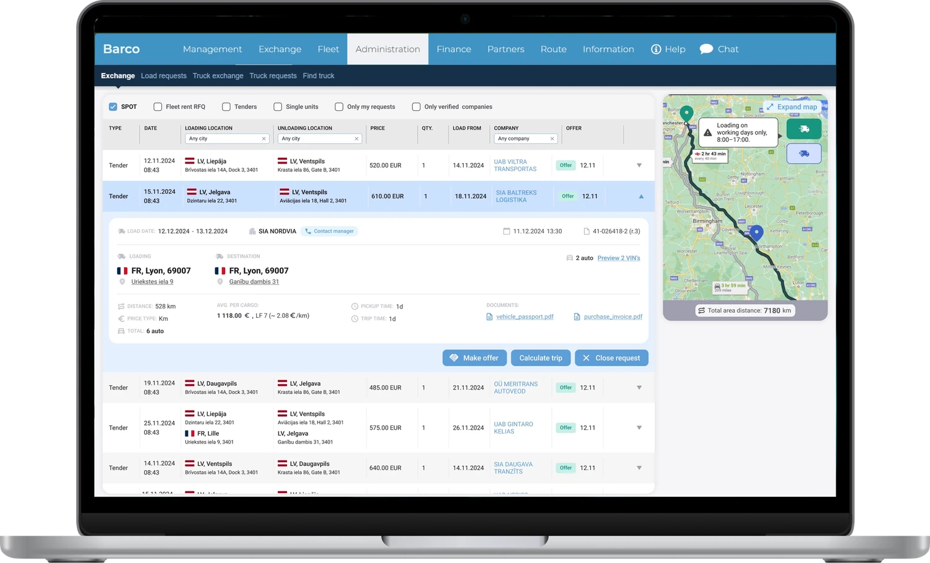This screenshot has width=930, height=563.
Task: Click the Unloading Location Any city field
Action: [x=319, y=139]
